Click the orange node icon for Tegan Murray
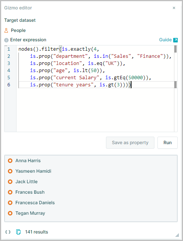 click(x=10, y=213)
